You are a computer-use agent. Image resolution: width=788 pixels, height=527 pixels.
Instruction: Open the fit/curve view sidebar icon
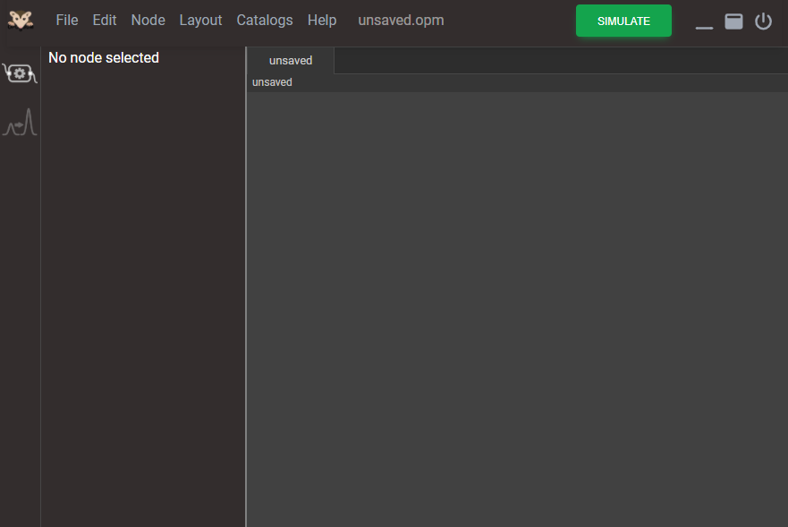pos(20,123)
